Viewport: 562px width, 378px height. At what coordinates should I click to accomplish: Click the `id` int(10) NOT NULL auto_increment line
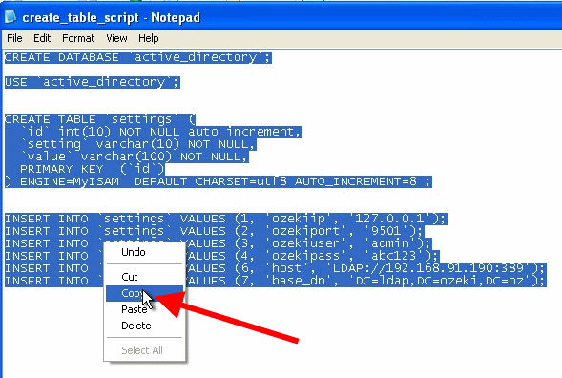(154, 132)
